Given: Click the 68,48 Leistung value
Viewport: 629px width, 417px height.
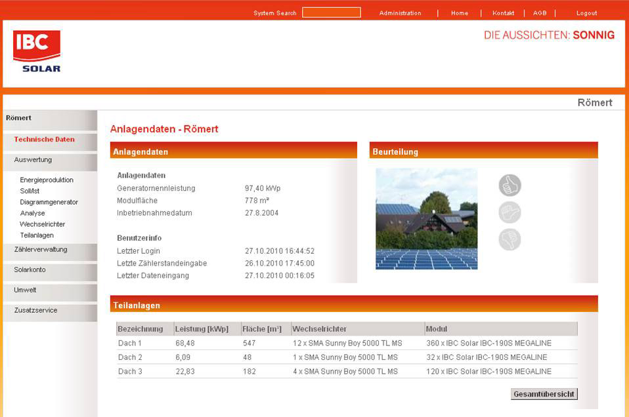Looking at the screenshot, I should tap(185, 344).
